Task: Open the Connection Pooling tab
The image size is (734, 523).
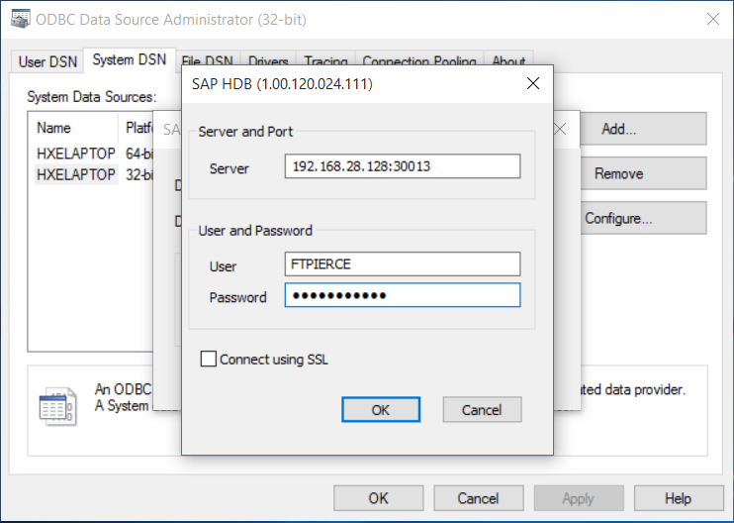Action: pyautogui.click(x=419, y=61)
